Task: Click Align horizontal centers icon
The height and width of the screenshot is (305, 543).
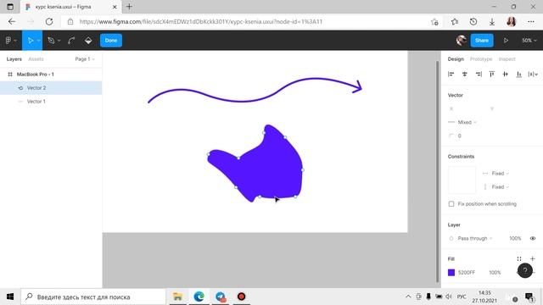Action: point(465,74)
